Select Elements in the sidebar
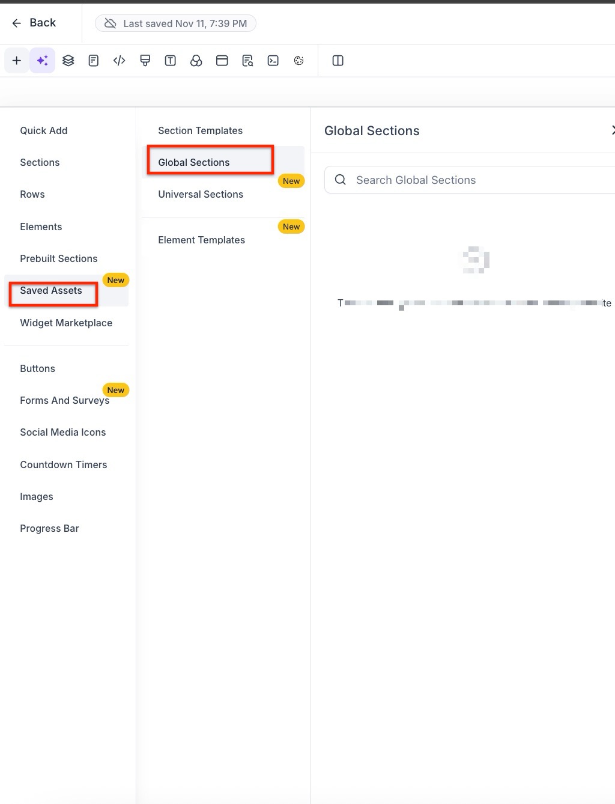 (41, 227)
